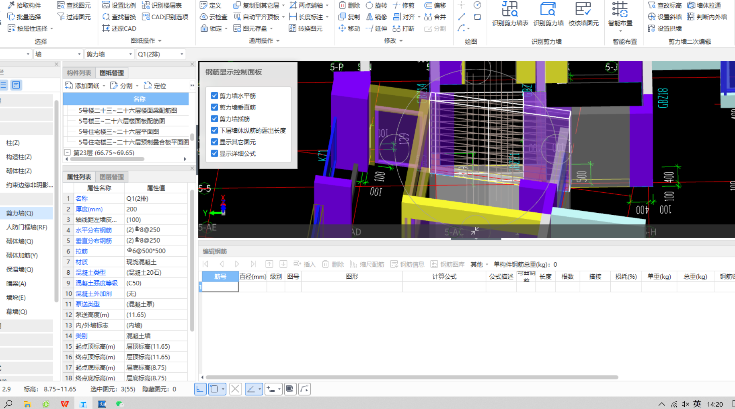Click the 识别剪力墙 large icon
Image resolution: width=735 pixels, height=409 pixels.
[x=548, y=14]
